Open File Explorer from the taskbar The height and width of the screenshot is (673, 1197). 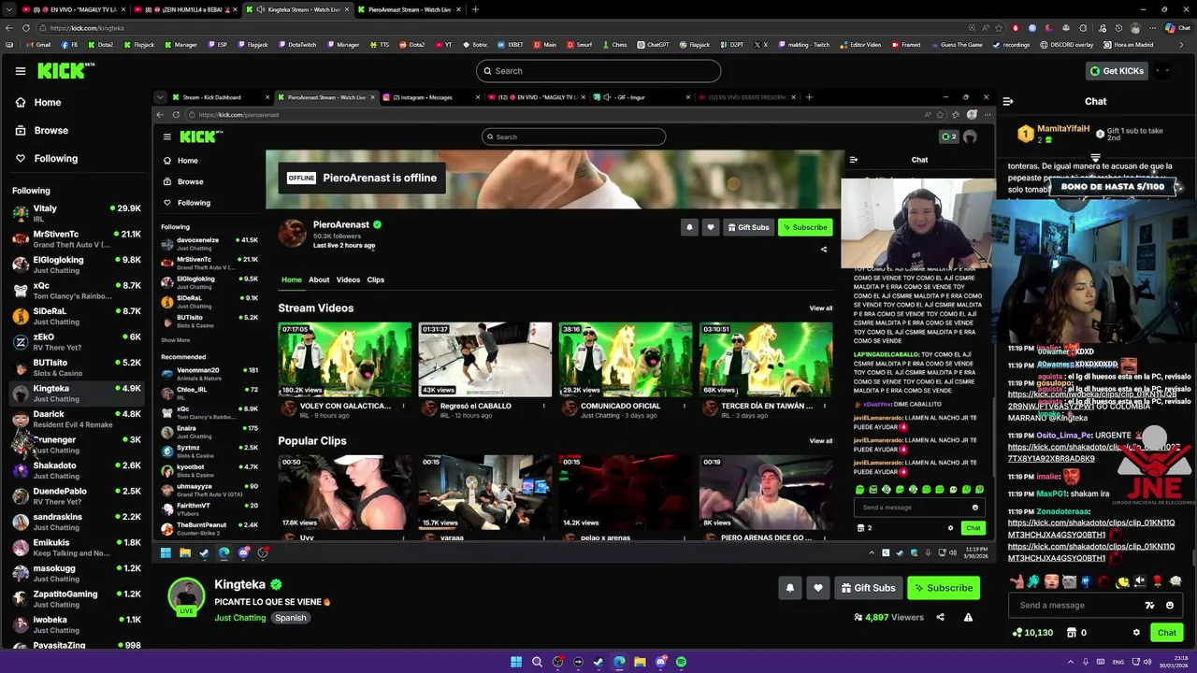point(640,662)
